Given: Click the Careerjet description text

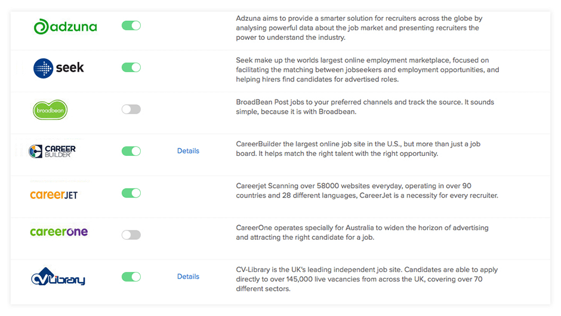Looking at the screenshot, I should coord(366,190).
